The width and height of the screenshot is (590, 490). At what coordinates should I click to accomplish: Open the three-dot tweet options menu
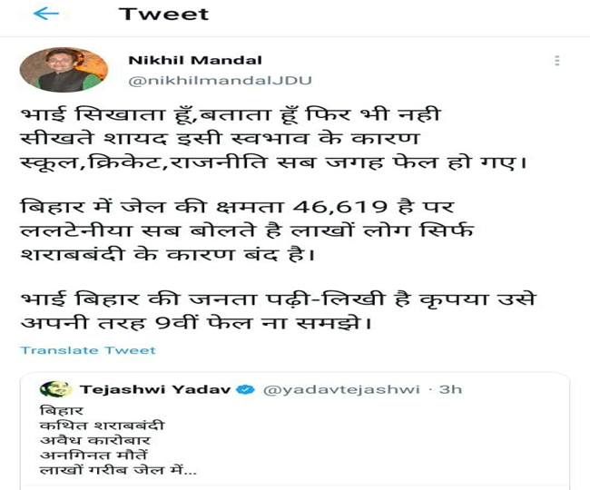coord(557,61)
